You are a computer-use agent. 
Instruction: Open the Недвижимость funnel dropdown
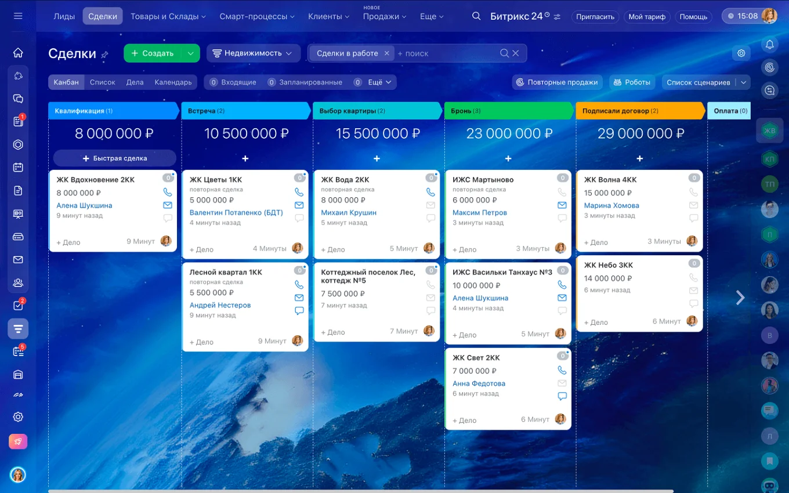pyautogui.click(x=254, y=53)
